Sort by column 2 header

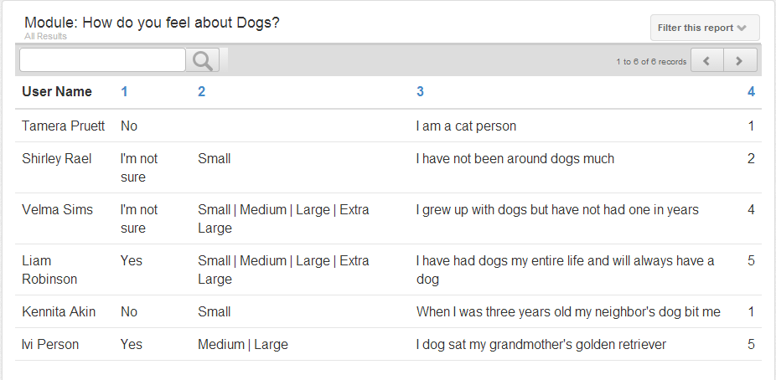(x=201, y=91)
